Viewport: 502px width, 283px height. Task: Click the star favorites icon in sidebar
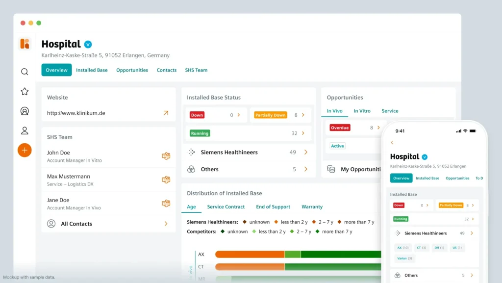(25, 91)
